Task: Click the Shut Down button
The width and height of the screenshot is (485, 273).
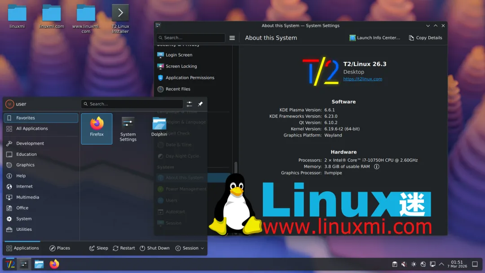Action: [154, 248]
